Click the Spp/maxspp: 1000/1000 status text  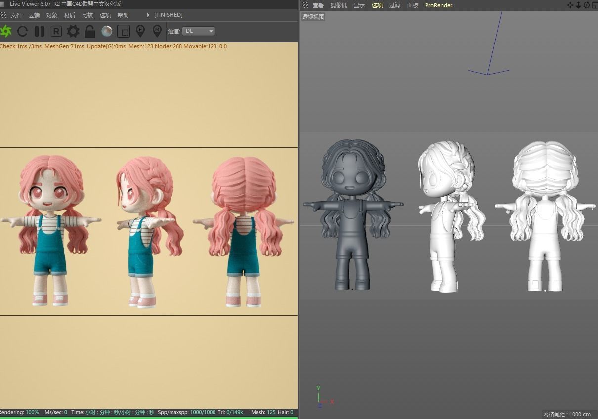pyautogui.click(x=187, y=412)
